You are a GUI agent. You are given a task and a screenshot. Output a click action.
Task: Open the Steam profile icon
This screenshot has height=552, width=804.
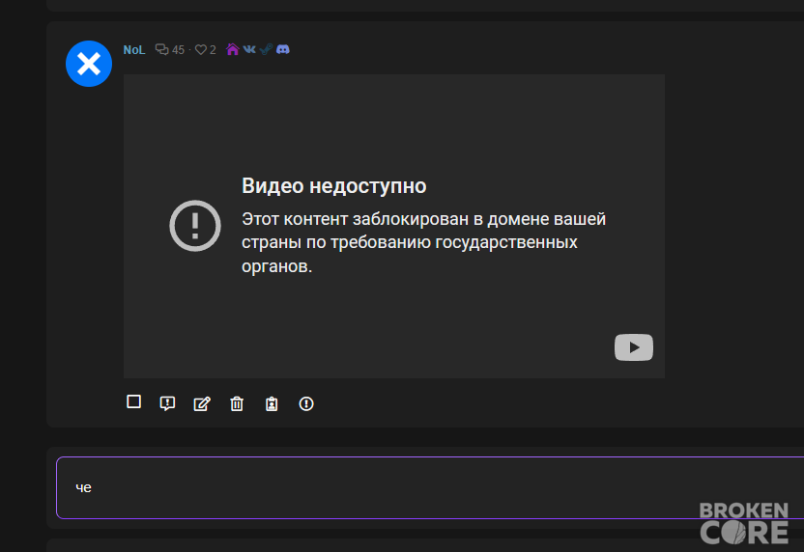pos(266,49)
